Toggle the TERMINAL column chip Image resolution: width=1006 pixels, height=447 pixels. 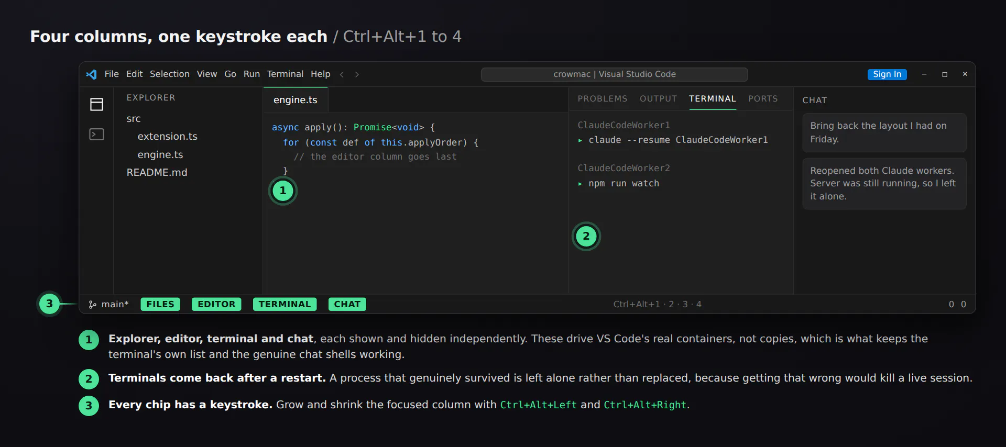285,304
